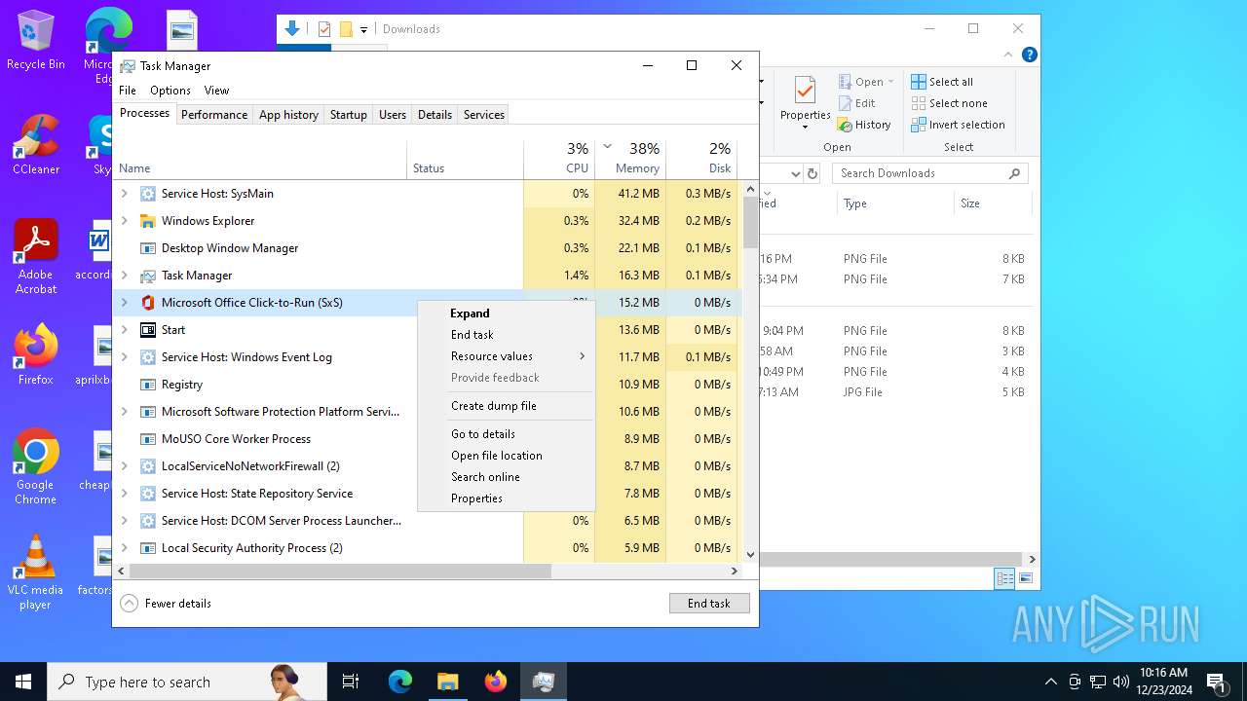
Task: Expand the LocalServiceNoNetworkFirewall (2) group
Action: (124, 466)
